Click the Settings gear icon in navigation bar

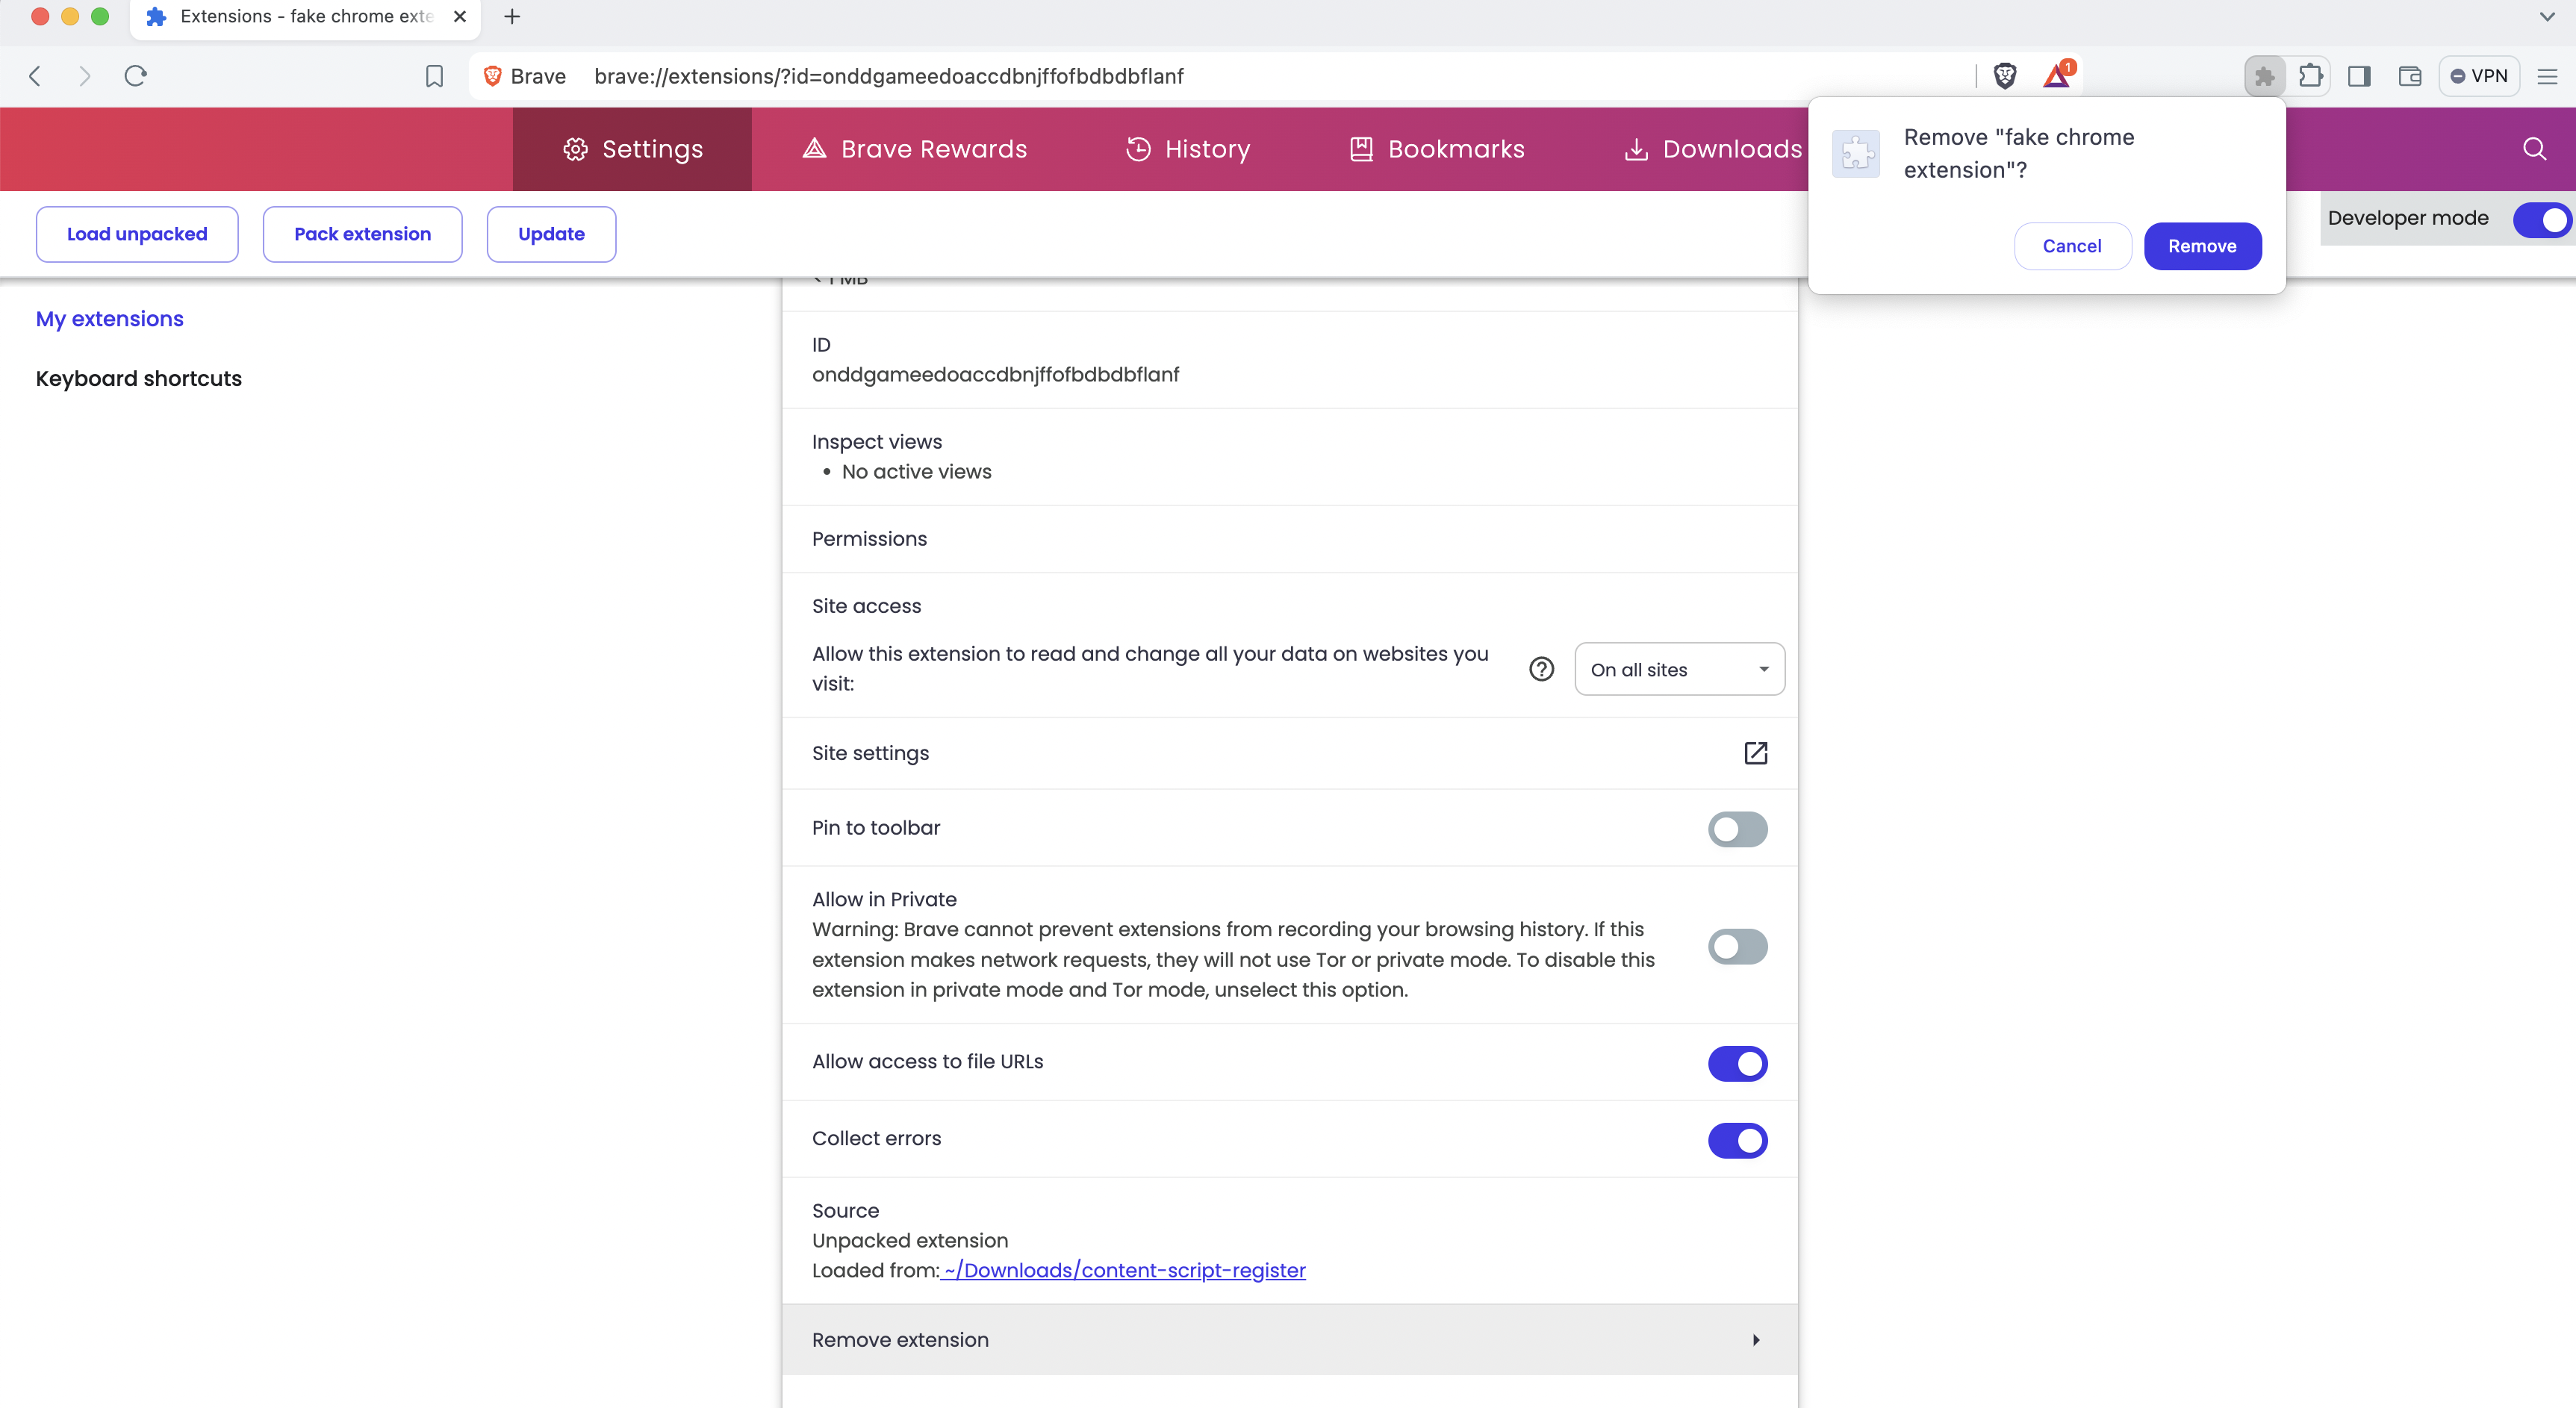[575, 149]
